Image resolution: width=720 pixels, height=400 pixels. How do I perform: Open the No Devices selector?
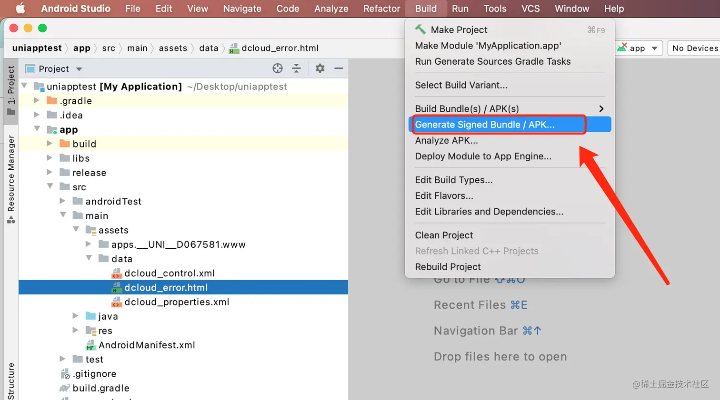[x=694, y=48]
